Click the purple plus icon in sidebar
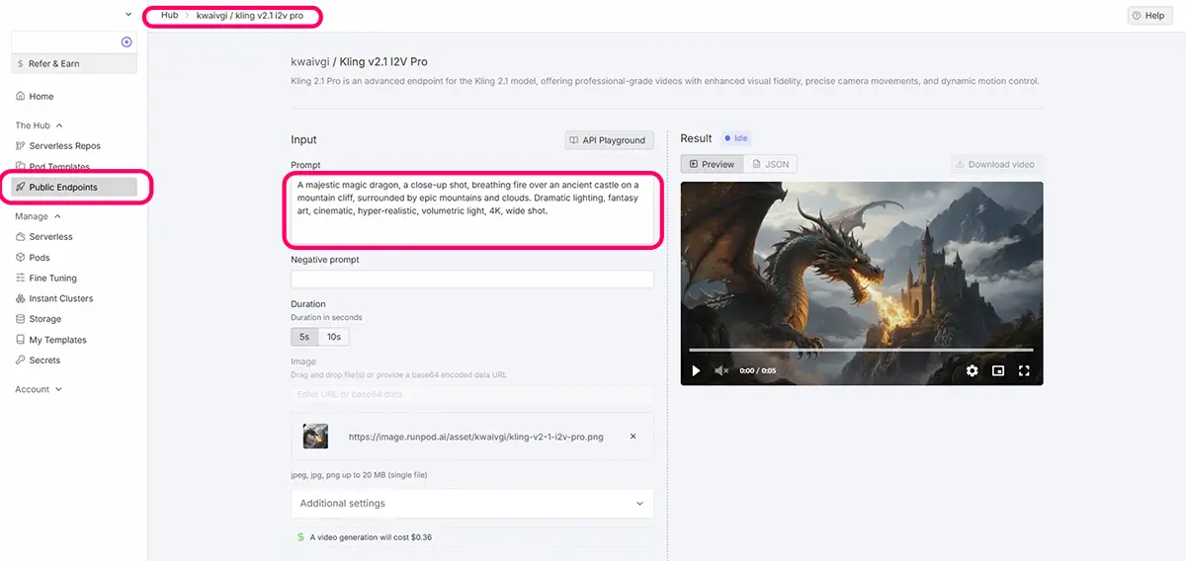Image resolution: width=1186 pixels, height=561 pixels. (126, 42)
